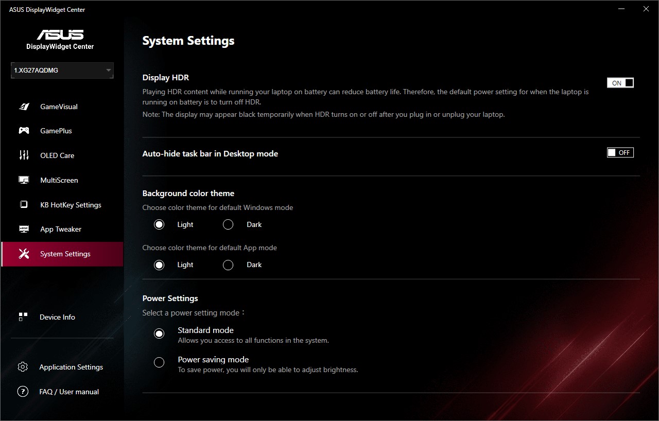Turn off the Display HDR toggle
The width and height of the screenshot is (659, 421).
coord(620,83)
